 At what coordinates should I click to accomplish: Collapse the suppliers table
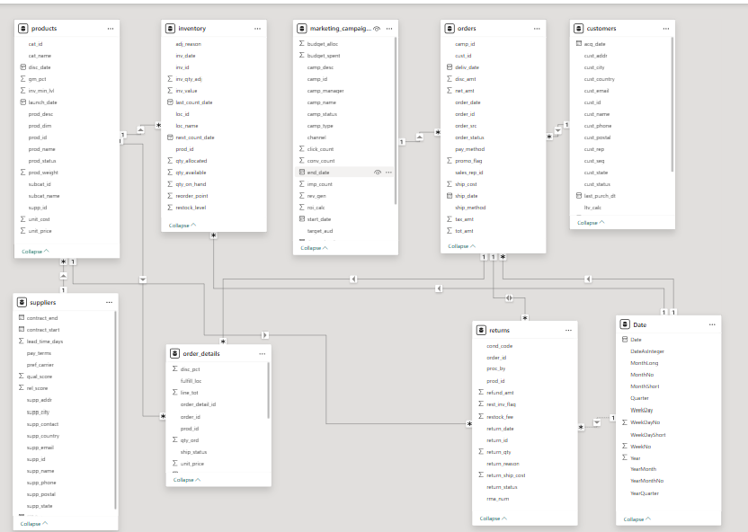point(30,523)
